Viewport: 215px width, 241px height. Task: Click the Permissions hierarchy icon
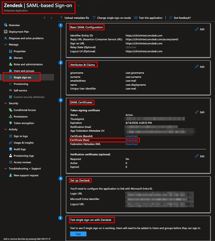point(11,116)
